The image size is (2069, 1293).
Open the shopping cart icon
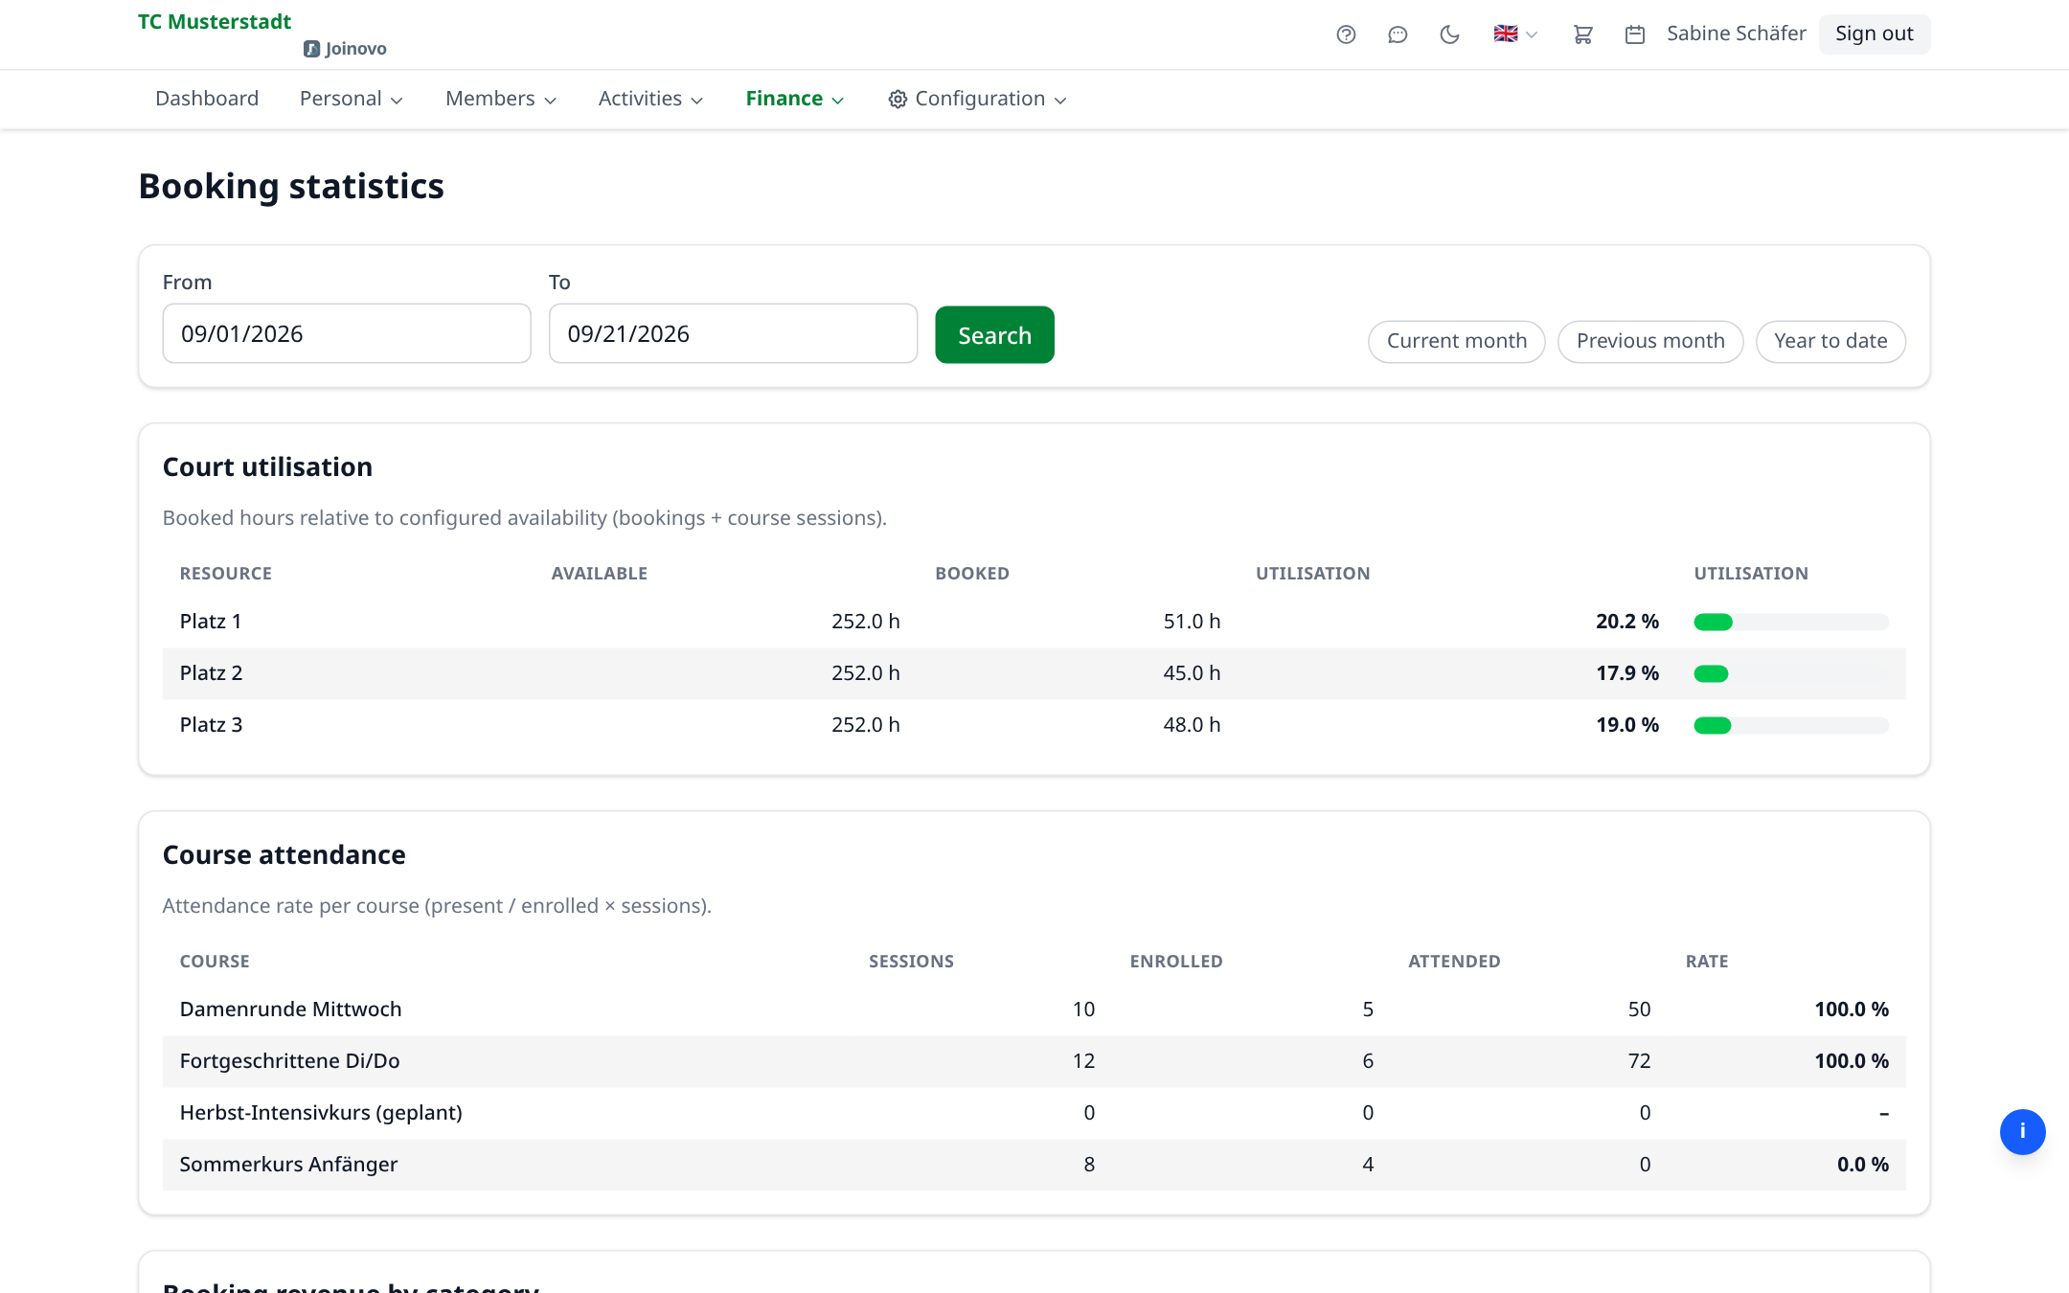(x=1582, y=34)
